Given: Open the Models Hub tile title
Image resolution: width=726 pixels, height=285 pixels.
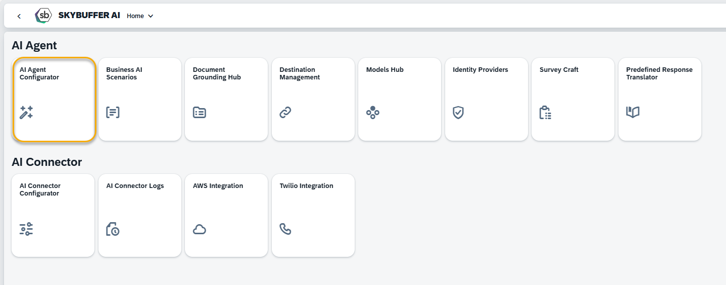Looking at the screenshot, I should (385, 70).
